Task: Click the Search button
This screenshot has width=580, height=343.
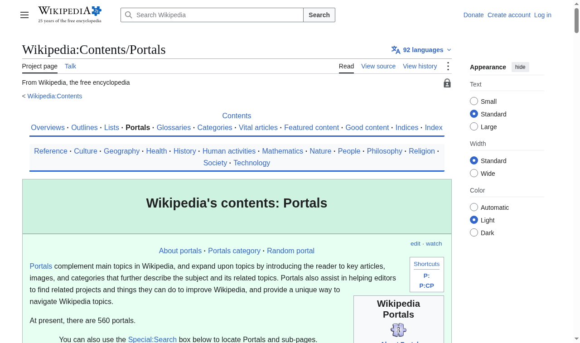Action: coord(319,15)
